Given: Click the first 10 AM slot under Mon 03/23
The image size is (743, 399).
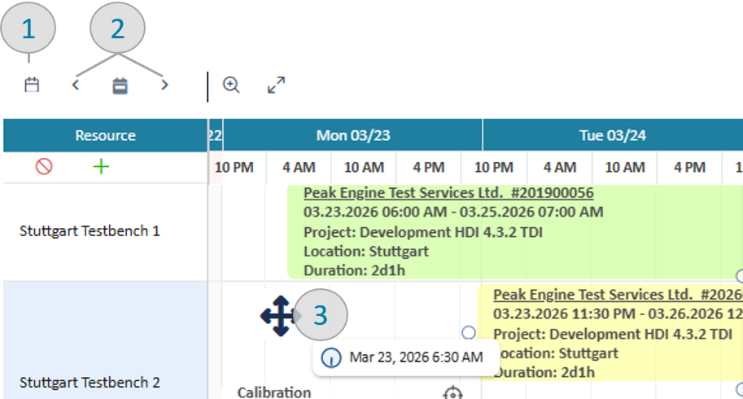Looking at the screenshot, I should (x=364, y=167).
